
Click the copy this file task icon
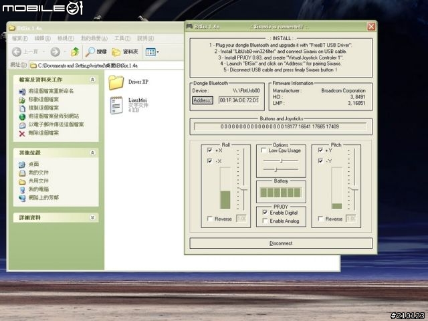[x=22, y=108]
